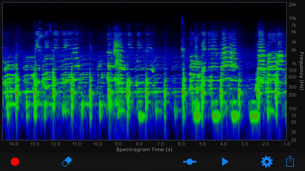This screenshot has height=171, width=305.
Task: Select the 4.0 second time marker
Action: [x=223, y=144]
